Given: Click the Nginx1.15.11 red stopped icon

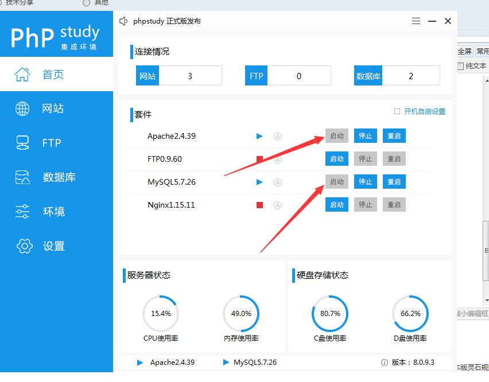Looking at the screenshot, I should pos(259,205).
